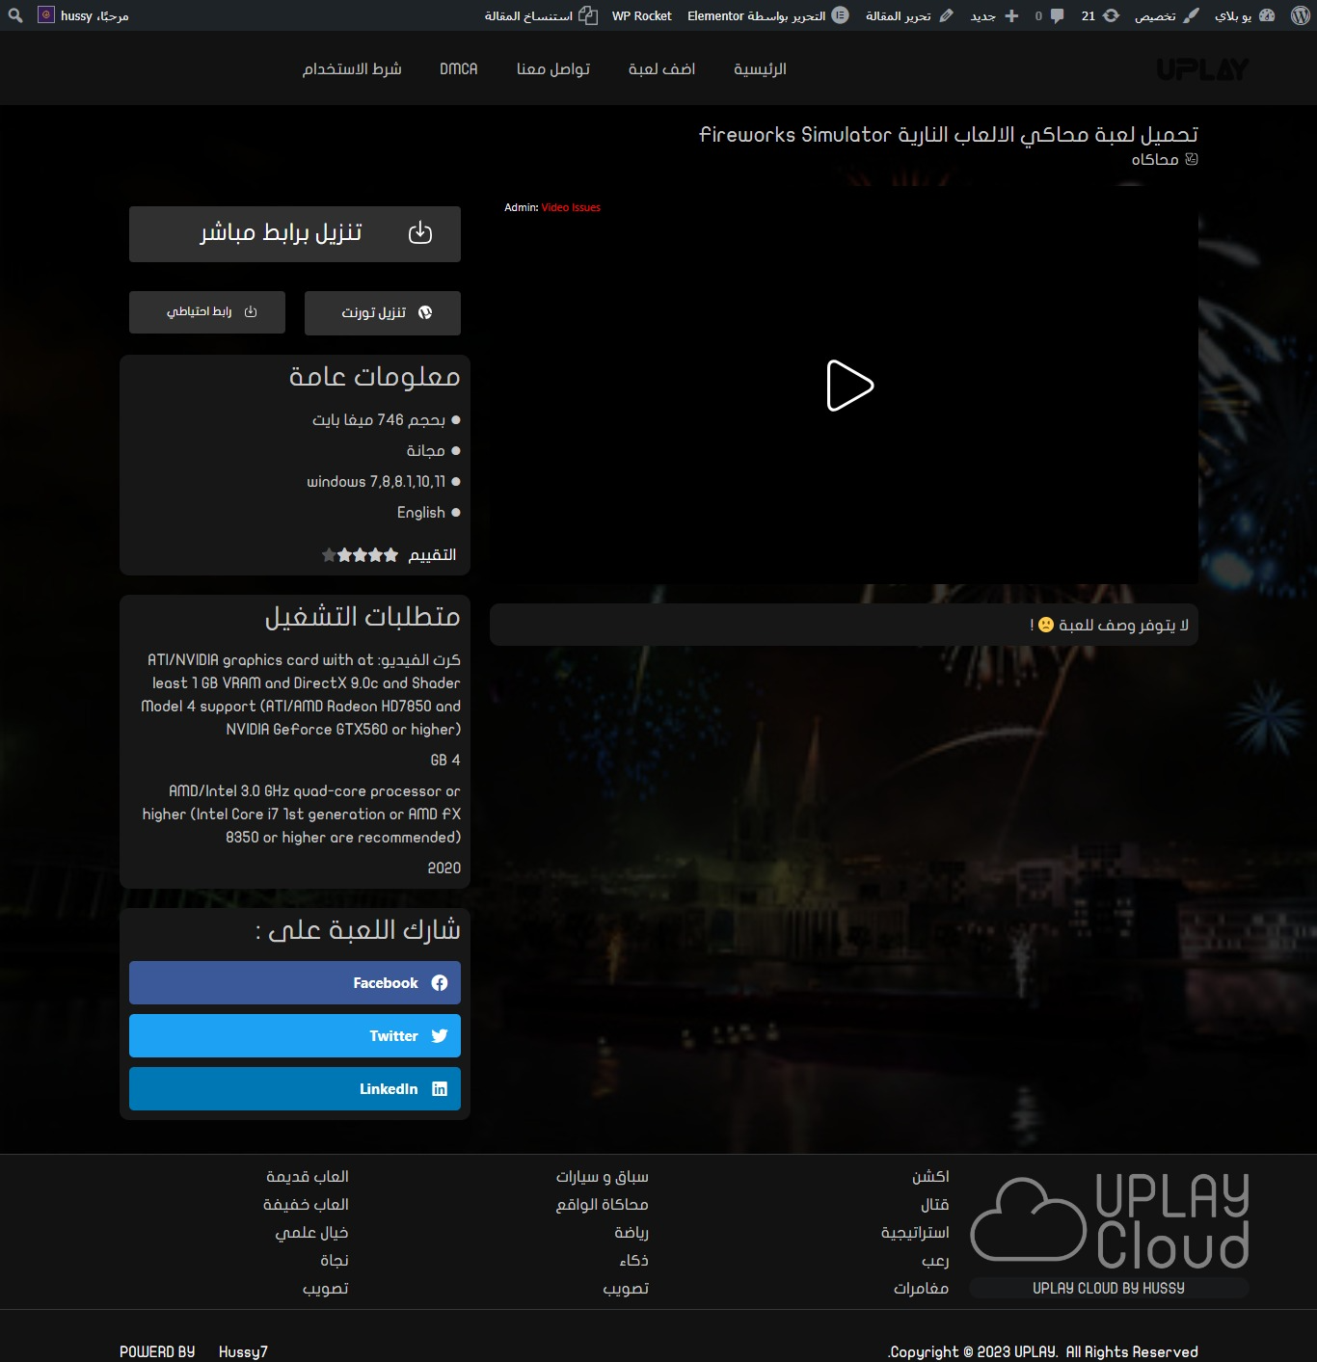Viewport: 1317px width, 1362px height.
Task: Click the UPLAY Cloud logo in the footer
Action: click(x=1109, y=1222)
